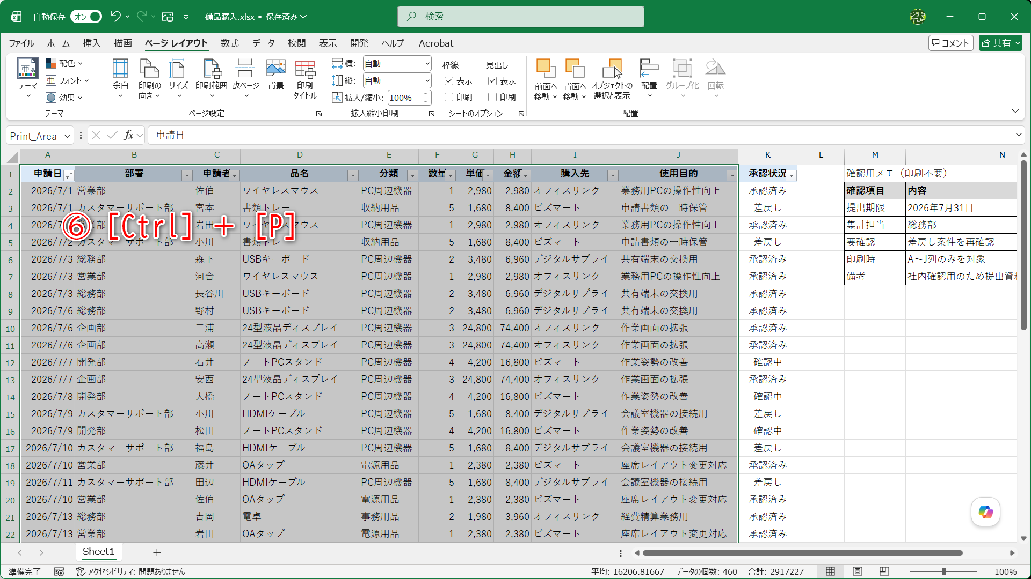Viewport: 1031px width, 579px height.
Task: Open the 配置 align menu
Action: tap(649, 79)
